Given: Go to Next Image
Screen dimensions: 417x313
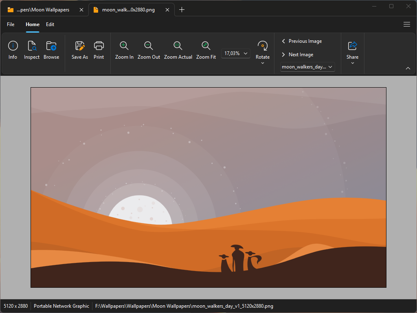Looking at the screenshot, I should click(x=298, y=55).
